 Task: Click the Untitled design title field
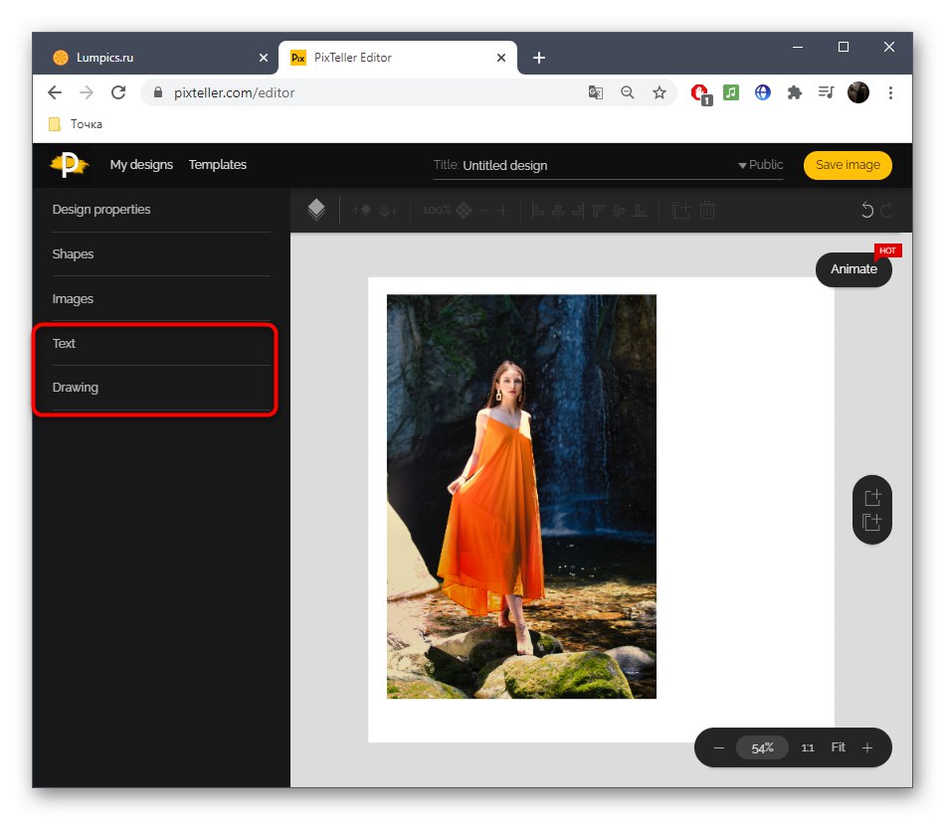(504, 166)
